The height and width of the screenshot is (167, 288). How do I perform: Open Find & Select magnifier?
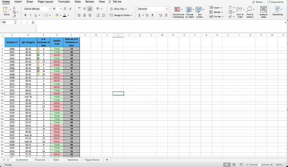pos(250,12)
